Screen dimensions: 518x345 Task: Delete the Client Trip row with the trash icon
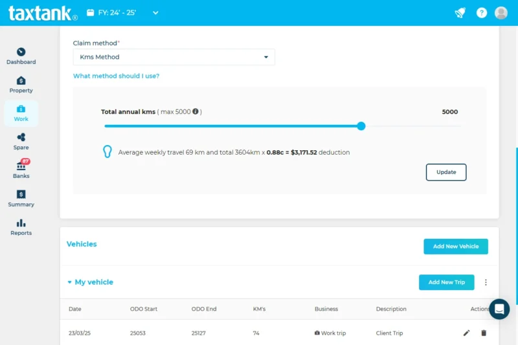483,333
